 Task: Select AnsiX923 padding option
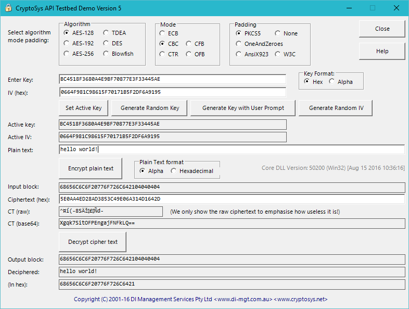pyautogui.click(x=239, y=54)
